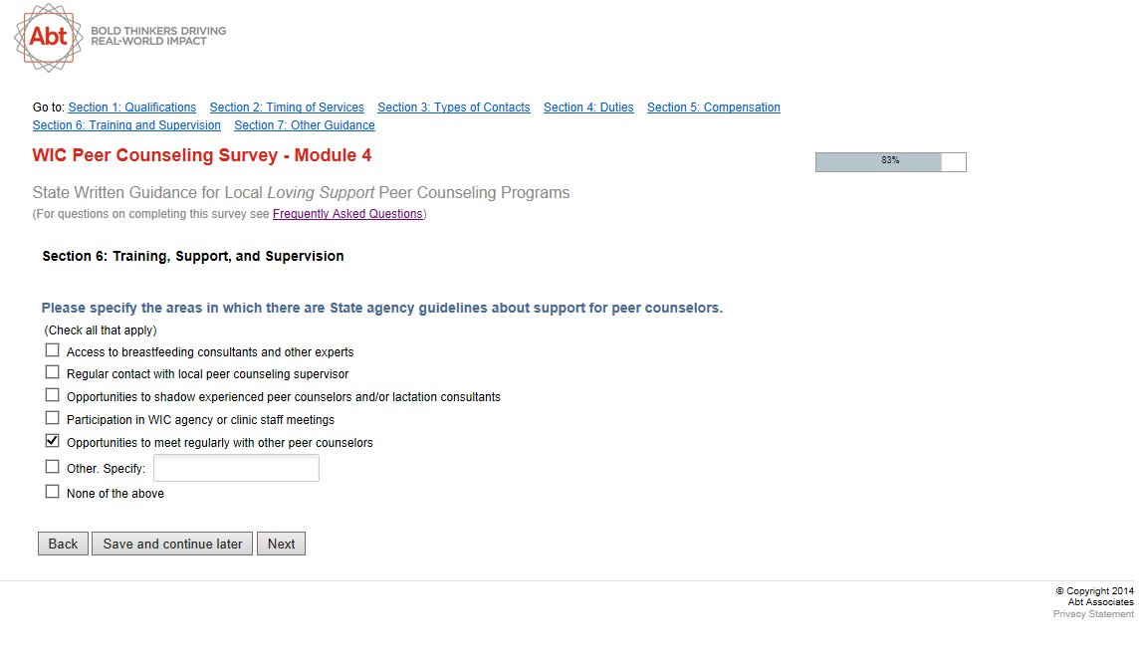The image size is (1139, 659).
Task: Jump to Section 7: Other Guidance
Action: point(305,125)
